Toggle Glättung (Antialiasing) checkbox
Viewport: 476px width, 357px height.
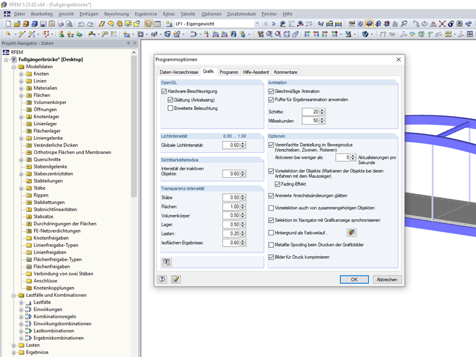[170, 100]
